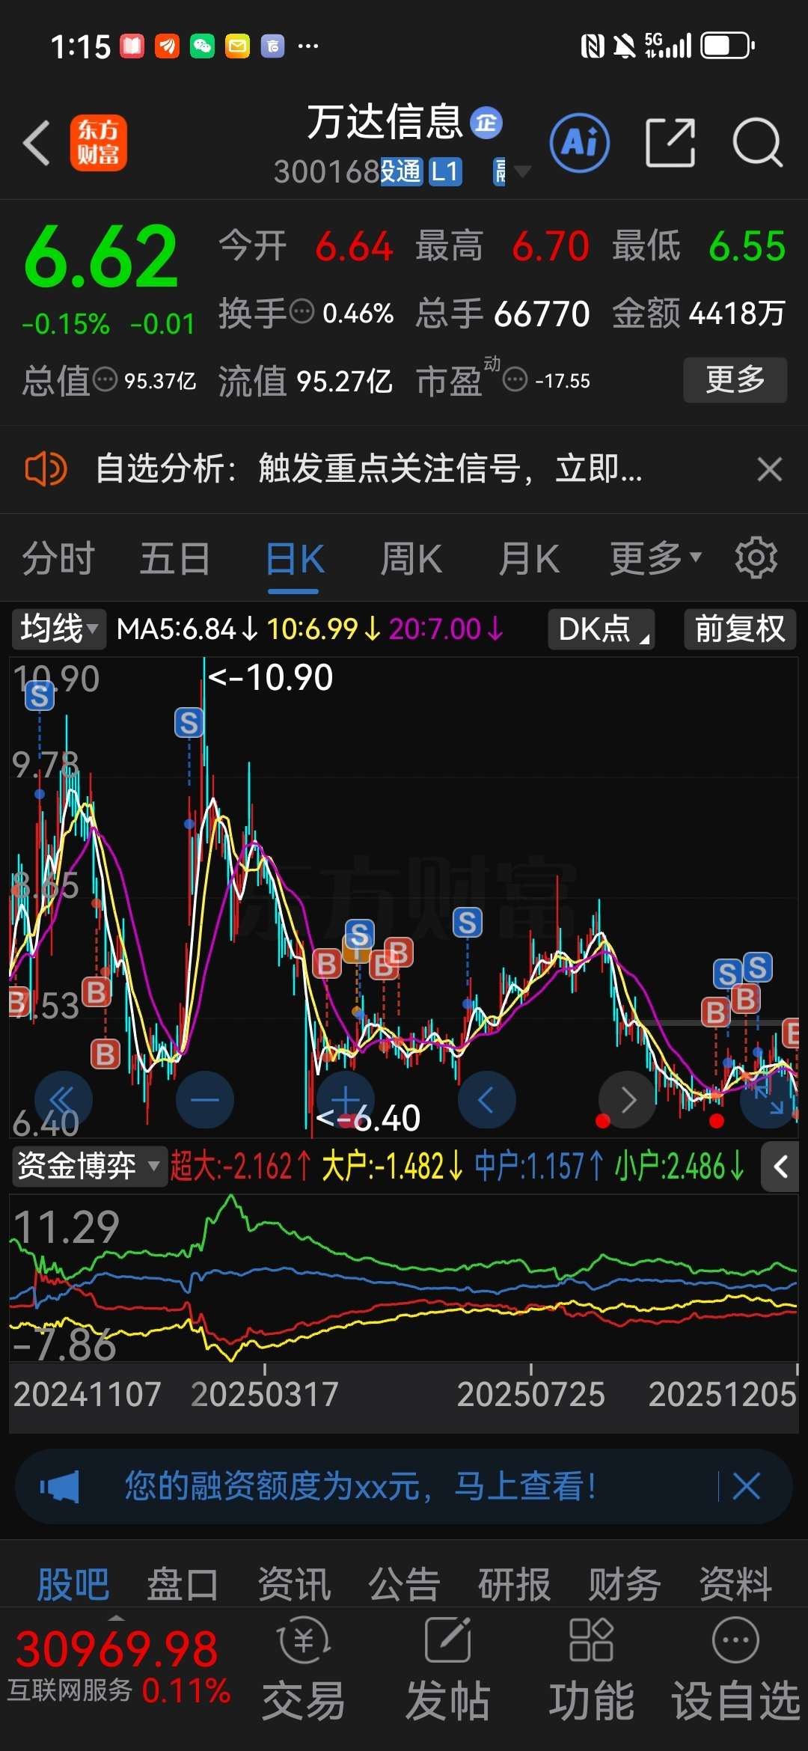Tap the 20251205 date label
Viewport: 808px width, 1751px height.
[722, 1394]
